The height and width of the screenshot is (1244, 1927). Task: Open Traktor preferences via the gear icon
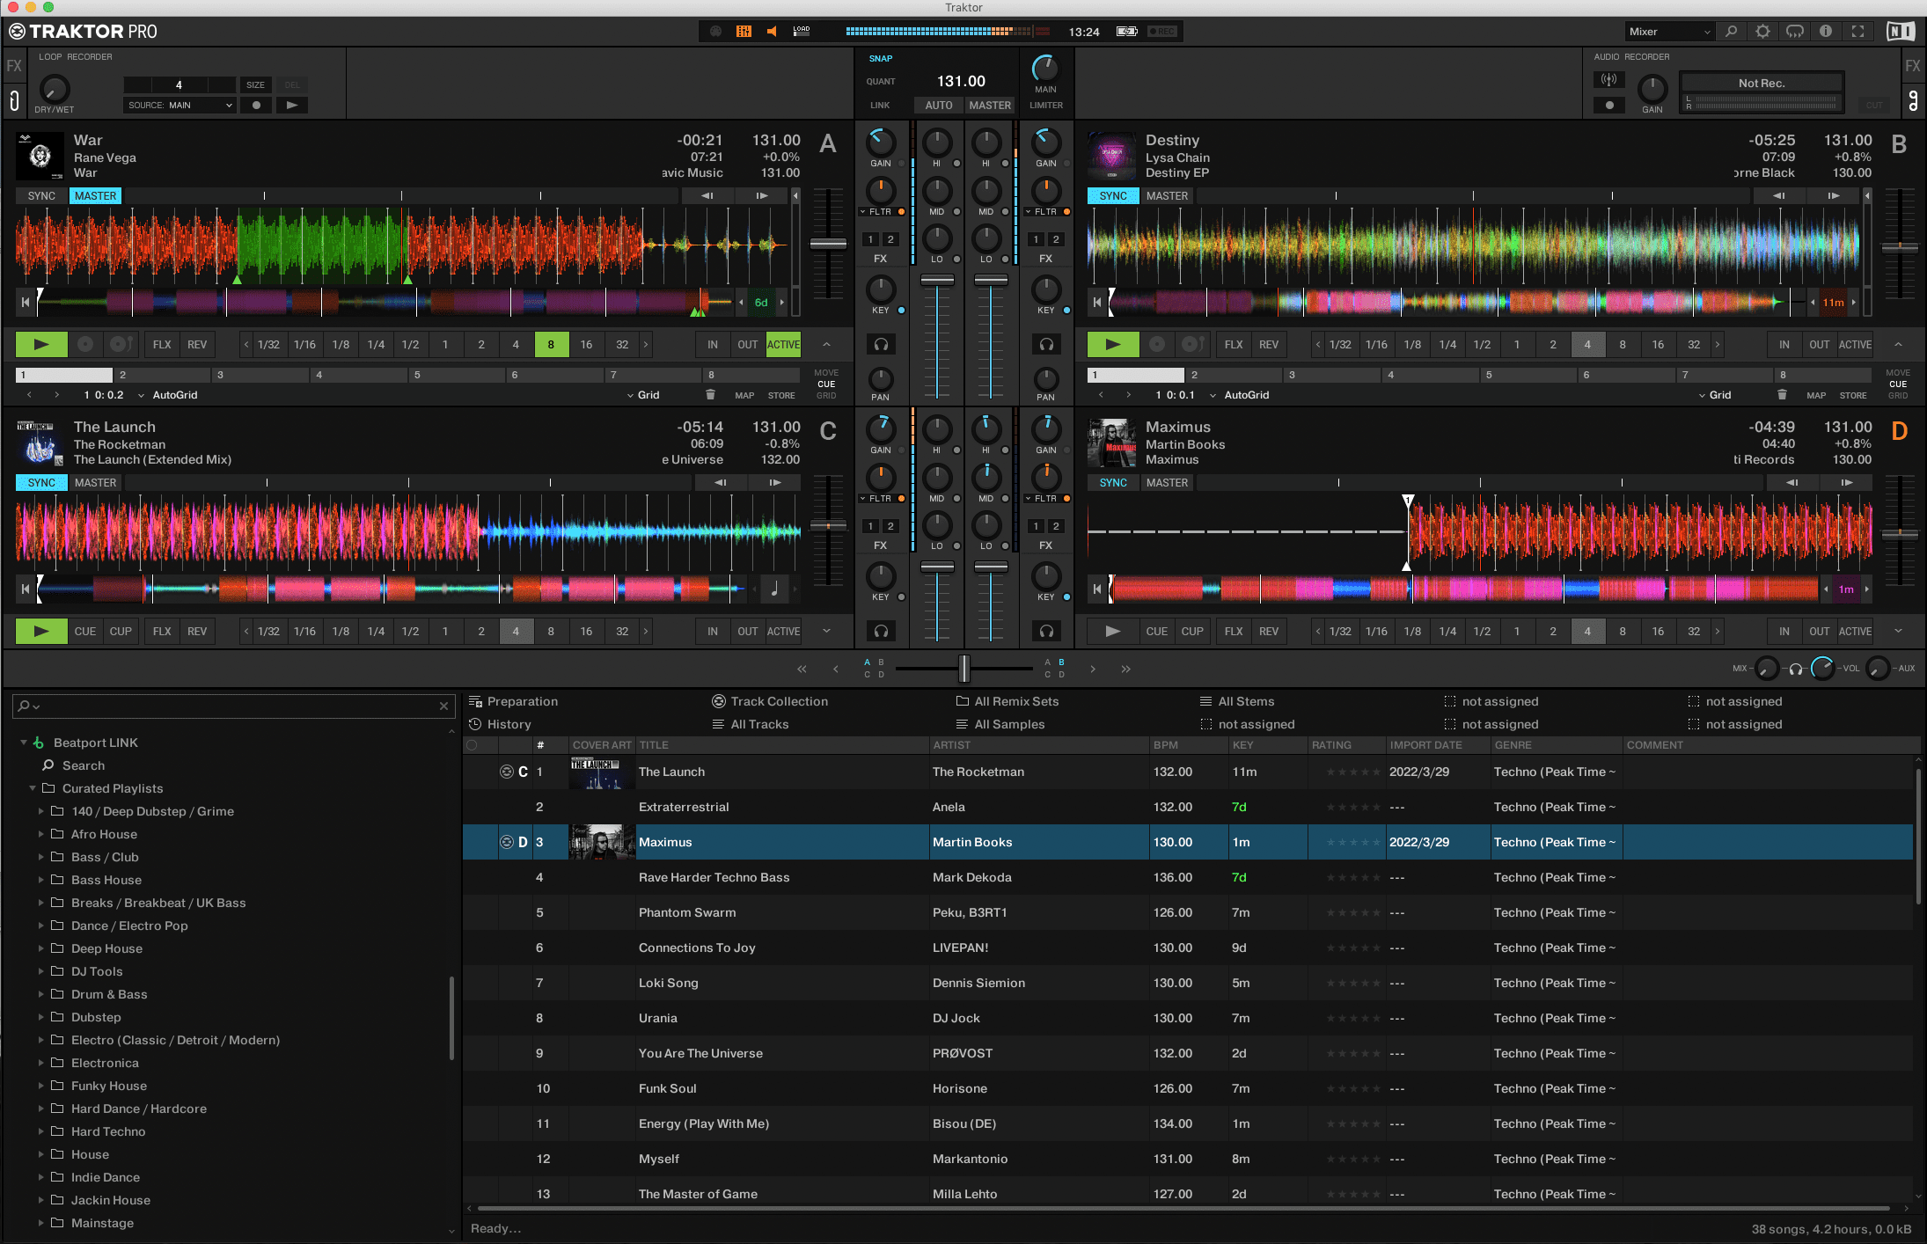click(x=1763, y=31)
